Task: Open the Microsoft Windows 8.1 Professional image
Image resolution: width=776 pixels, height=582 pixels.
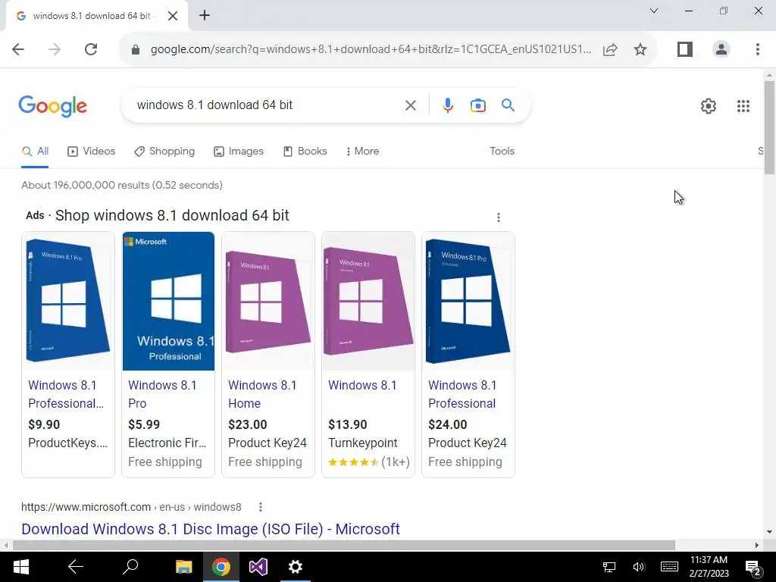Action: 168,301
